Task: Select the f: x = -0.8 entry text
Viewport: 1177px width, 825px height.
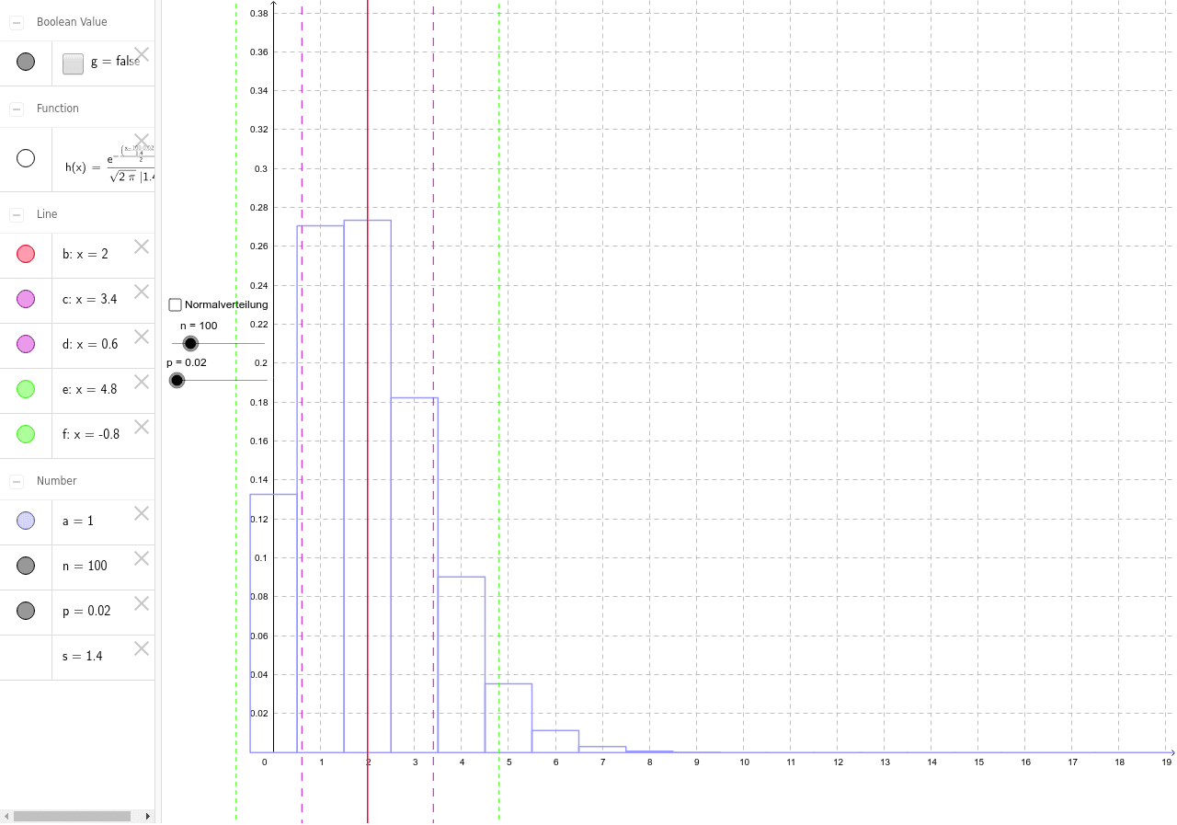Action: [91, 434]
